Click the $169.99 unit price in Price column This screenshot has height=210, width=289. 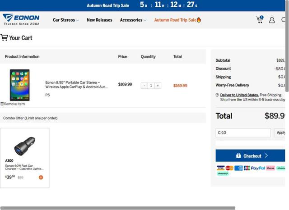(125, 84)
